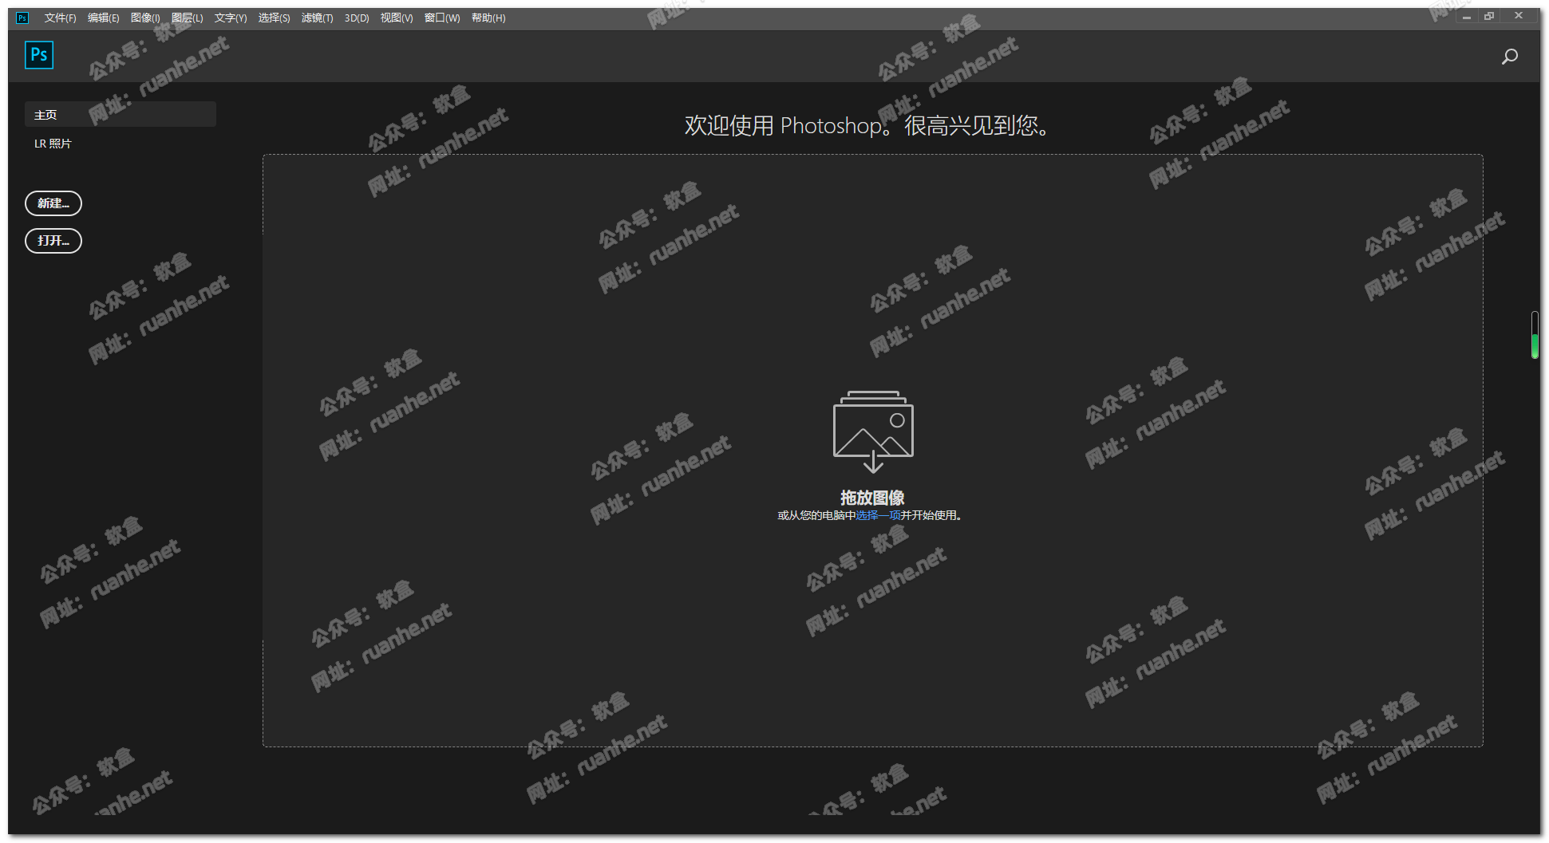
Task: Open the 视图(V) menu
Action: click(397, 18)
